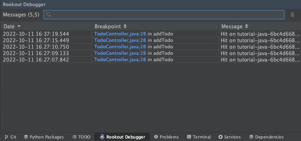Select date cell 2022-10-11 16:37:19.544
Image resolution: width=301 pixels, height=141 pixels.
click(x=46, y=34)
